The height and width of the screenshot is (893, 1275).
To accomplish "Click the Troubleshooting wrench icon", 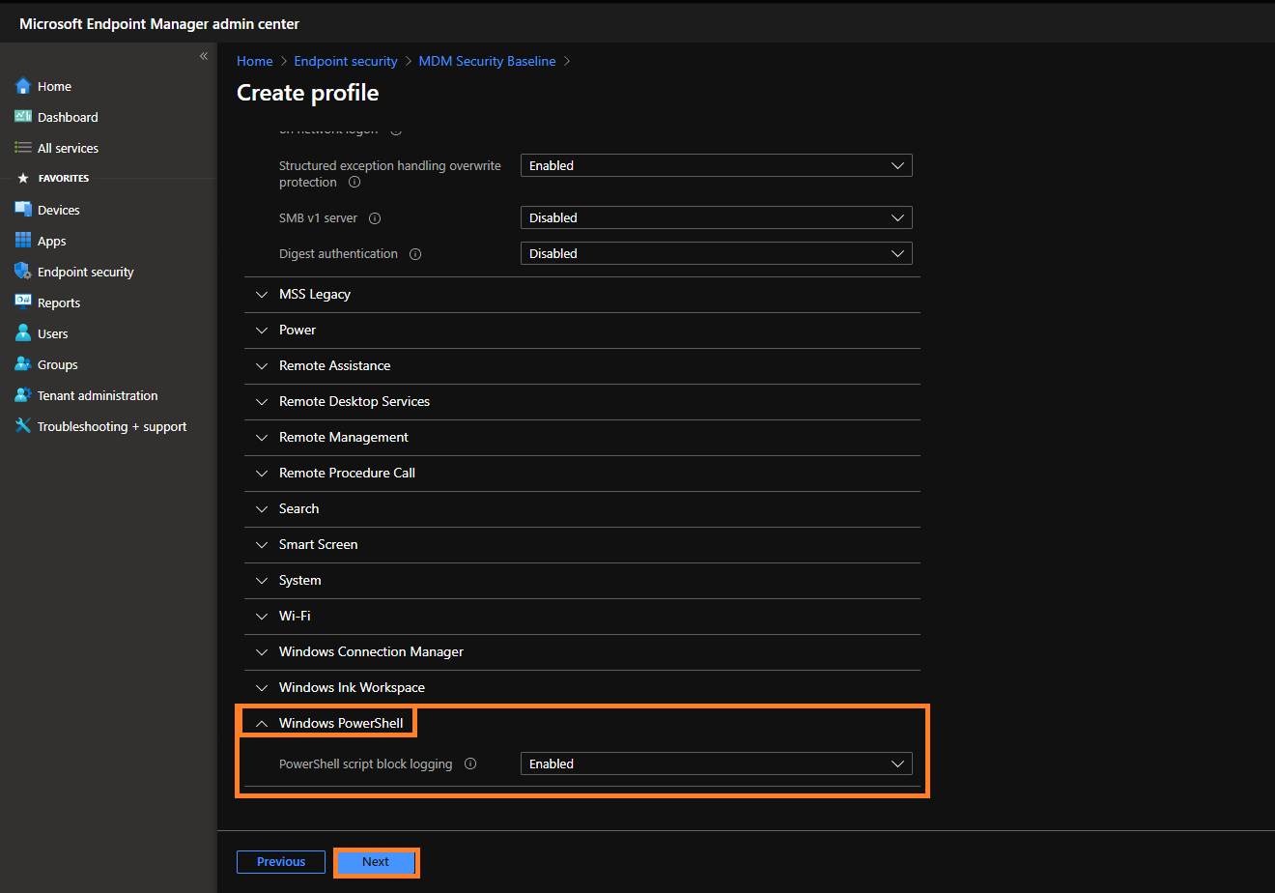I will coord(23,426).
